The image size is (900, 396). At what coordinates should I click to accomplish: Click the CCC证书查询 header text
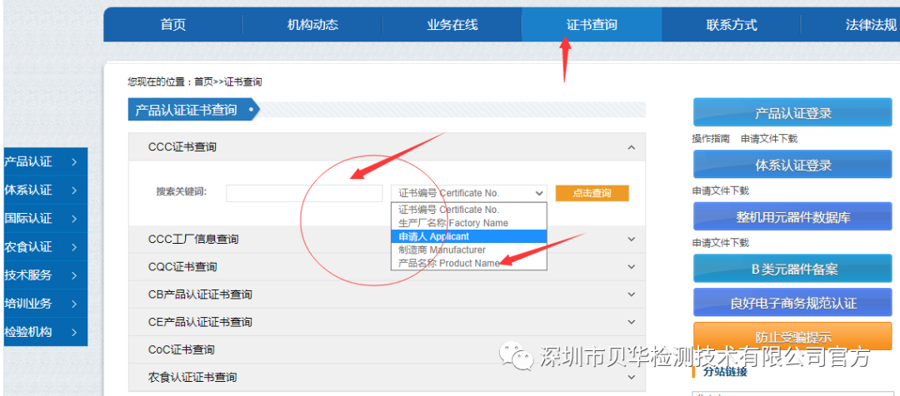[x=182, y=147]
